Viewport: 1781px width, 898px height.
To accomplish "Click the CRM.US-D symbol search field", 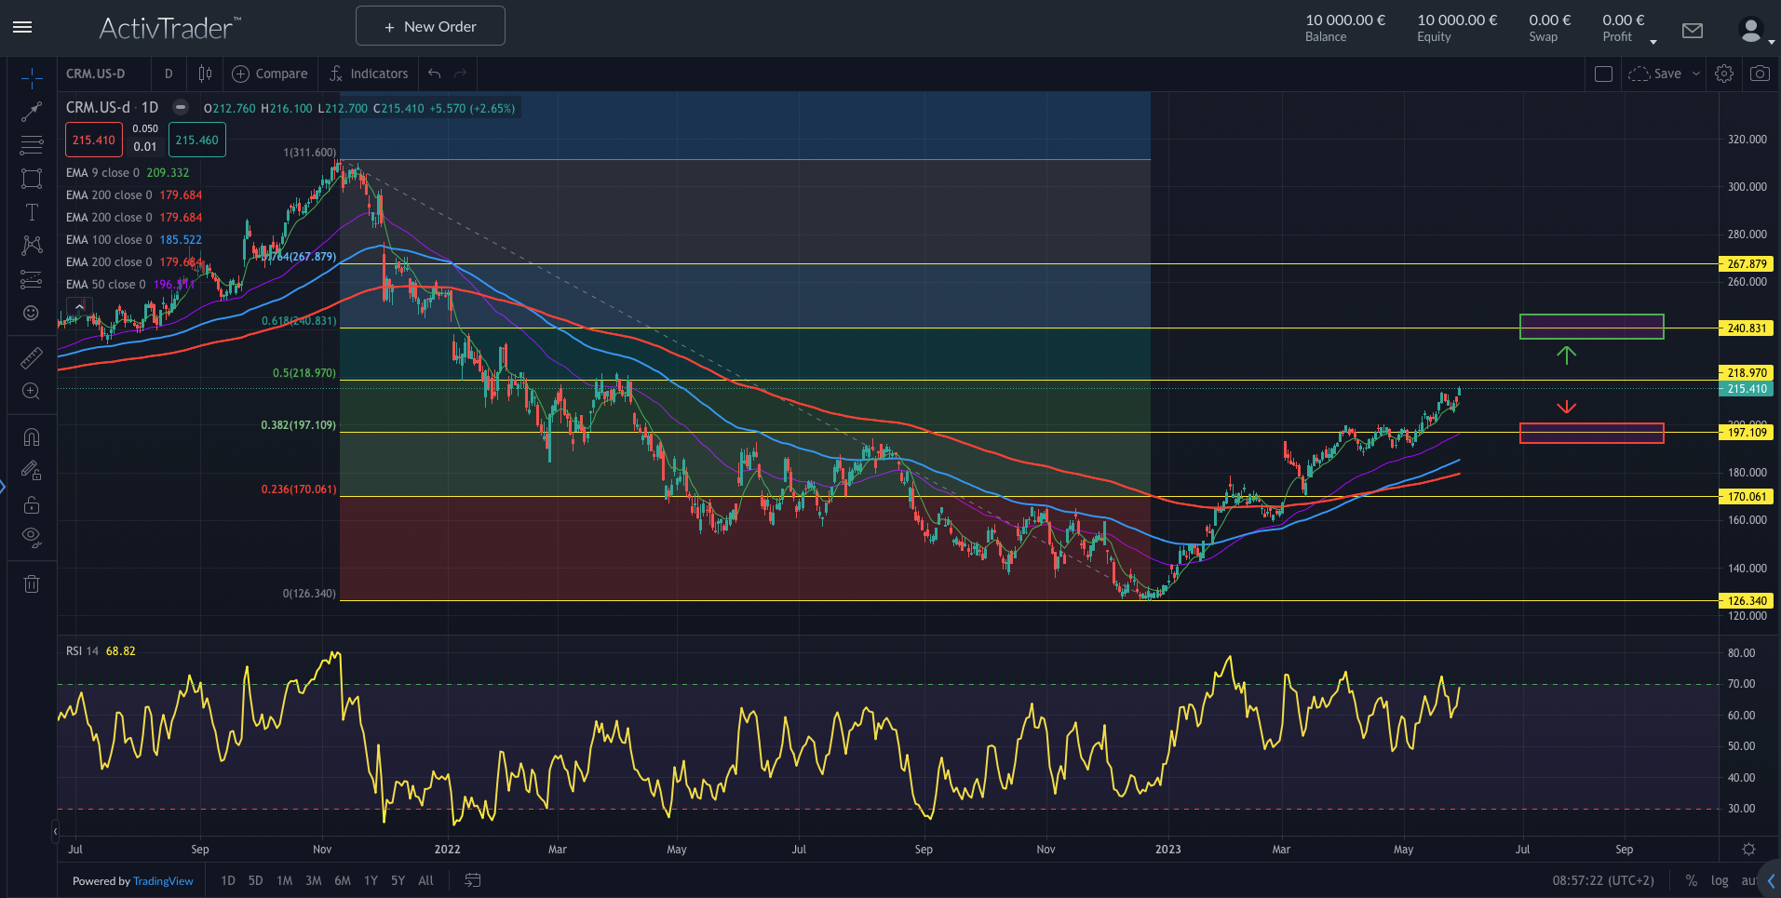I will tap(96, 74).
